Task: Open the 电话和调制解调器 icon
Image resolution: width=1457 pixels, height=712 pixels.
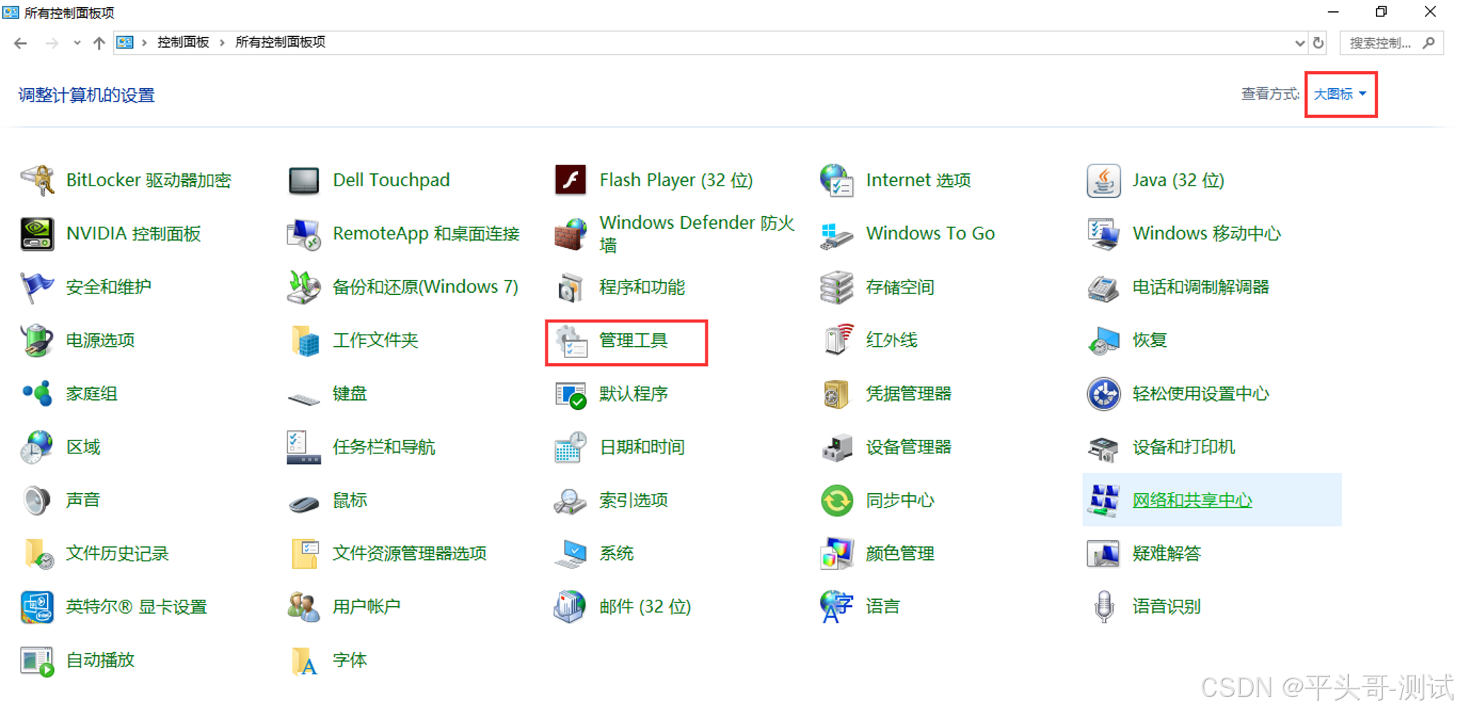Action: (1104, 287)
